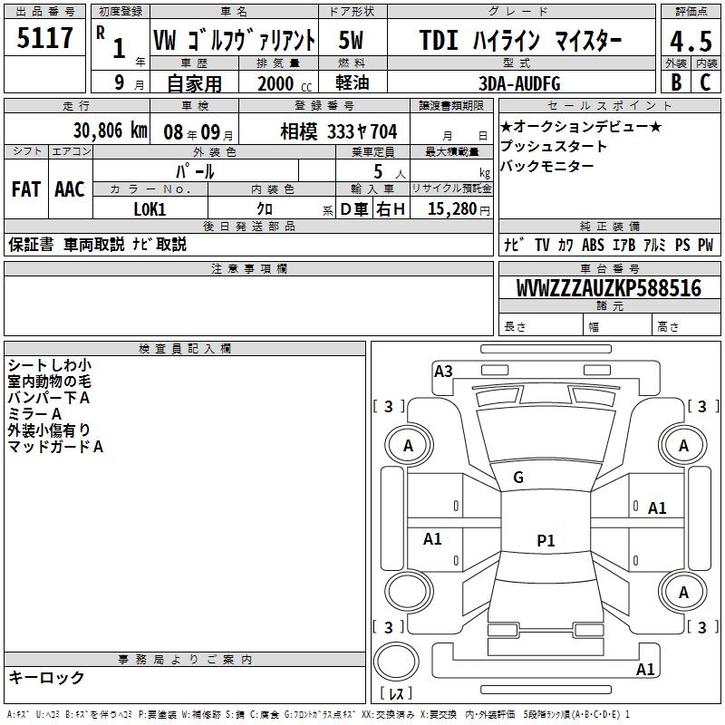Click inspector note ミラーA
Image resolution: width=725 pixels, height=725 pixels.
tap(34, 413)
